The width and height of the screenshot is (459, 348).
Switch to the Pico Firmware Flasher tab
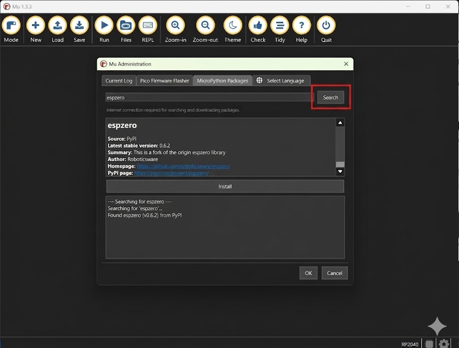click(165, 81)
